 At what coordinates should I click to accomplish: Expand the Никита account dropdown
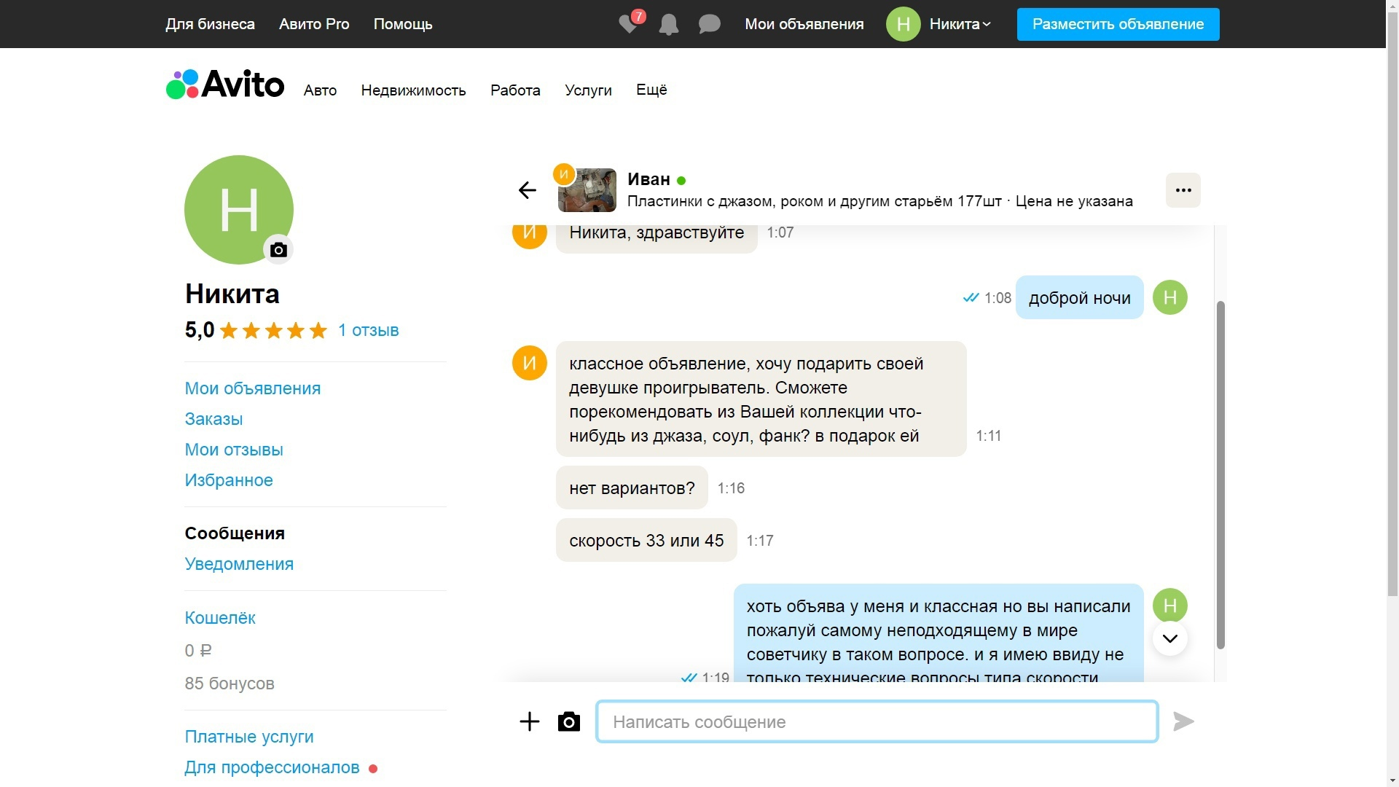960,24
